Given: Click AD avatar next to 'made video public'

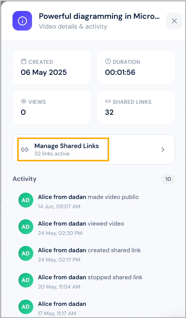Looking at the screenshot, I should (x=25, y=200).
